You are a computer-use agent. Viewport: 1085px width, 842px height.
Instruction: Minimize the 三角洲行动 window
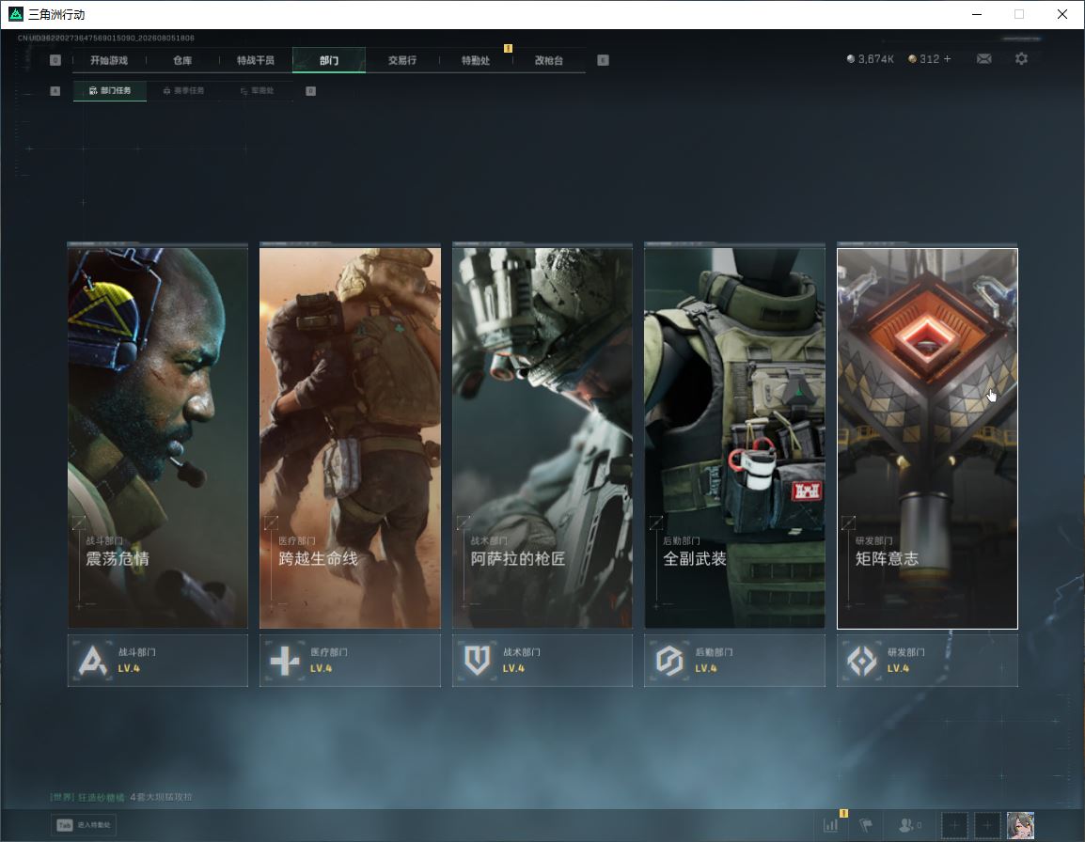click(x=976, y=14)
